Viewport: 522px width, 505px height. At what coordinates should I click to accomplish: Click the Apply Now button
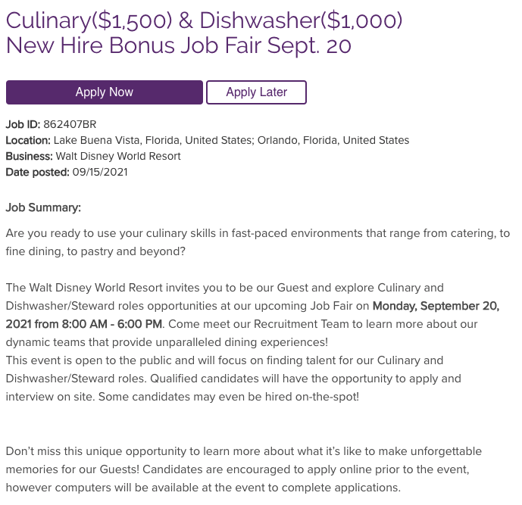(x=105, y=92)
